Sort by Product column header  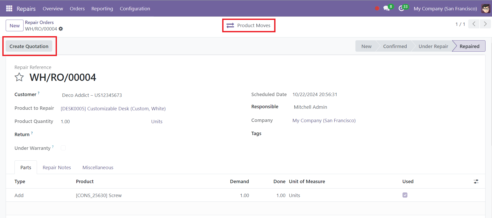point(85,181)
